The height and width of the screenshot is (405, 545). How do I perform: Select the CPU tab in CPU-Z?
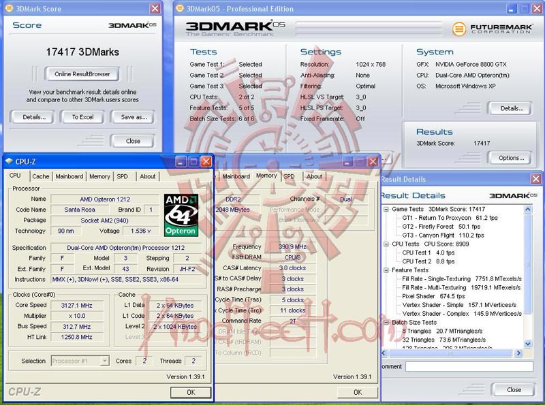(x=15, y=176)
